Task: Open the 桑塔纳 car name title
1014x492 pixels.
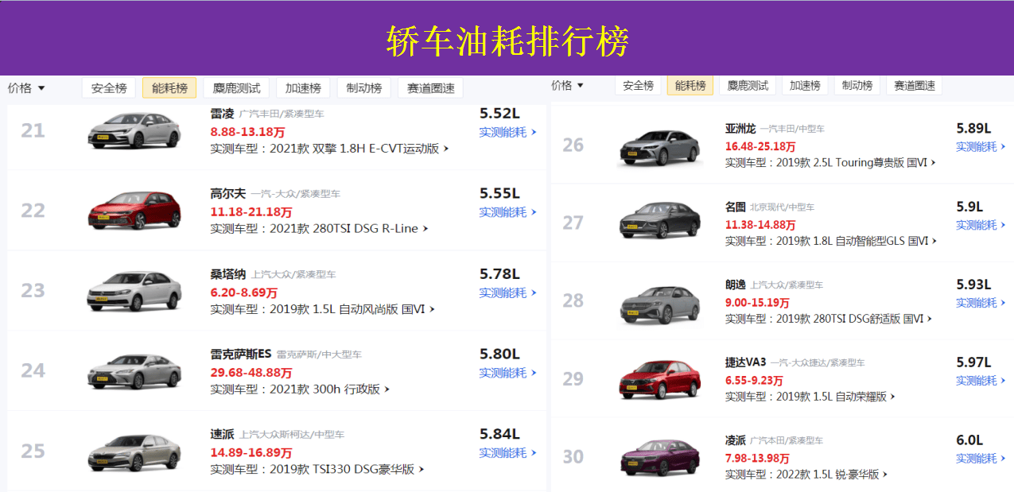Action: click(228, 274)
